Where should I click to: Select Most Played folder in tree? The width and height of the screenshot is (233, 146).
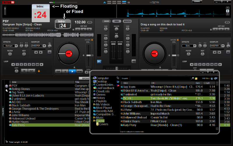click(x=104, y=108)
